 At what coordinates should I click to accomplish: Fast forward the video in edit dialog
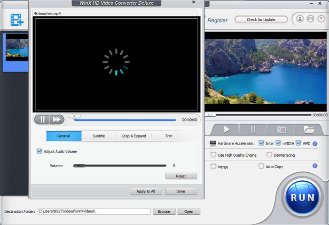(57, 120)
